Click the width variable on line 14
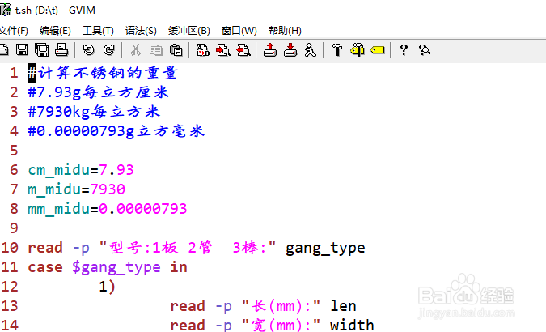The image size is (546, 332). [x=352, y=325]
